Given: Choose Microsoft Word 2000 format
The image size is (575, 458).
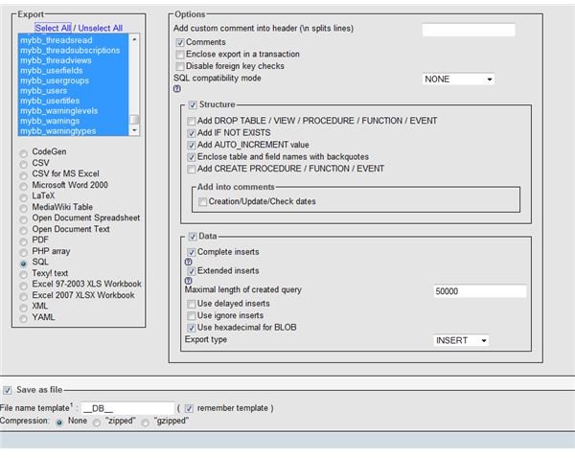Looking at the screenshot, I should 23,186.
